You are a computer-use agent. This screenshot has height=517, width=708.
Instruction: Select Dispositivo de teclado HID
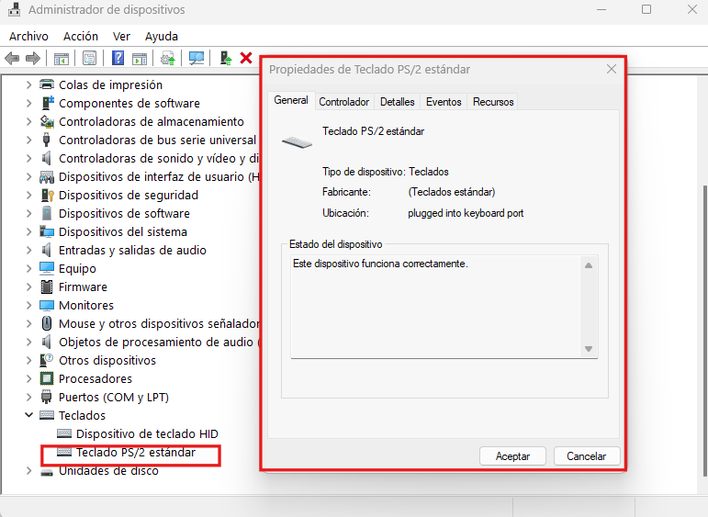point(147,434)
